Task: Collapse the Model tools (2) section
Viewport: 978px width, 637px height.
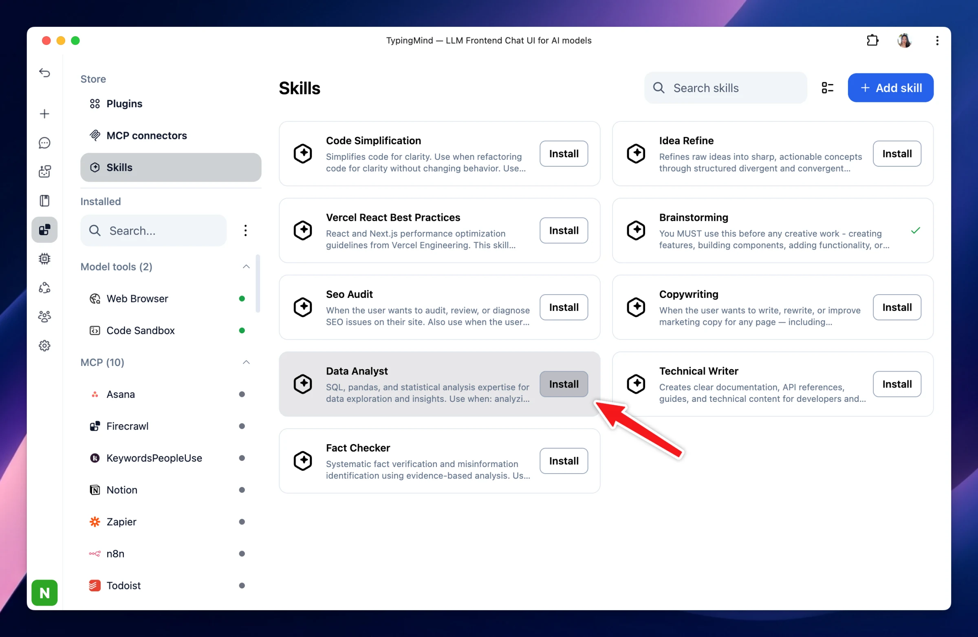Action: (246, 267)
